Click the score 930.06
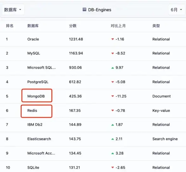Viewport: 186px width, 172px height. coord(75,68)
